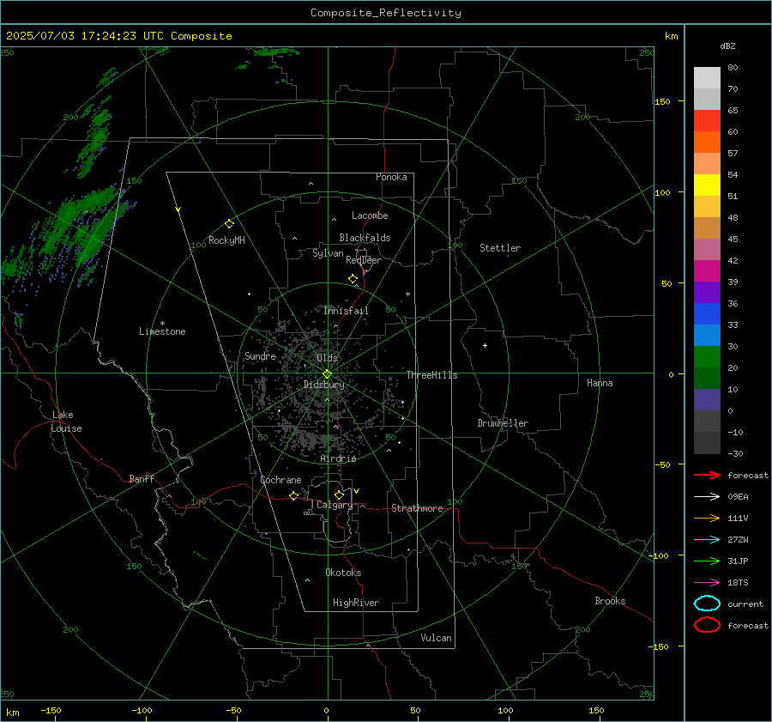Click the 2025/07/03 17:24:23 UTC timestamp

[x=85, y=36]
